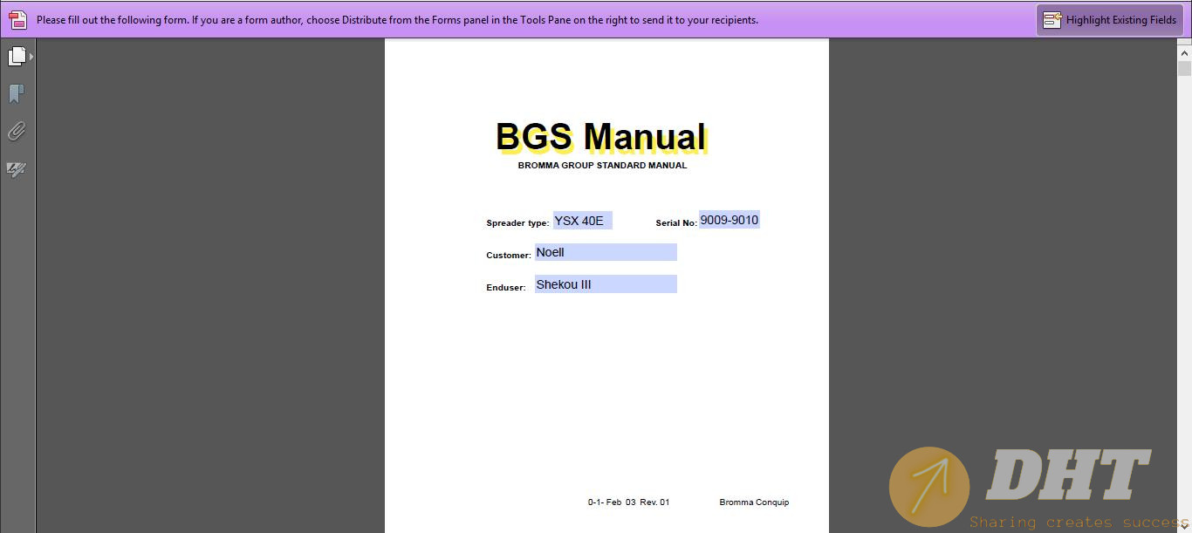The width and height of the screenshot is (1192, 533).
Task: Expand navigation pane arrow beside thumbnails icon
Action: 31,56
